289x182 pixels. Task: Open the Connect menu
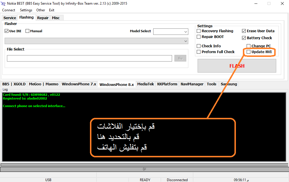[x=8, y=10]
